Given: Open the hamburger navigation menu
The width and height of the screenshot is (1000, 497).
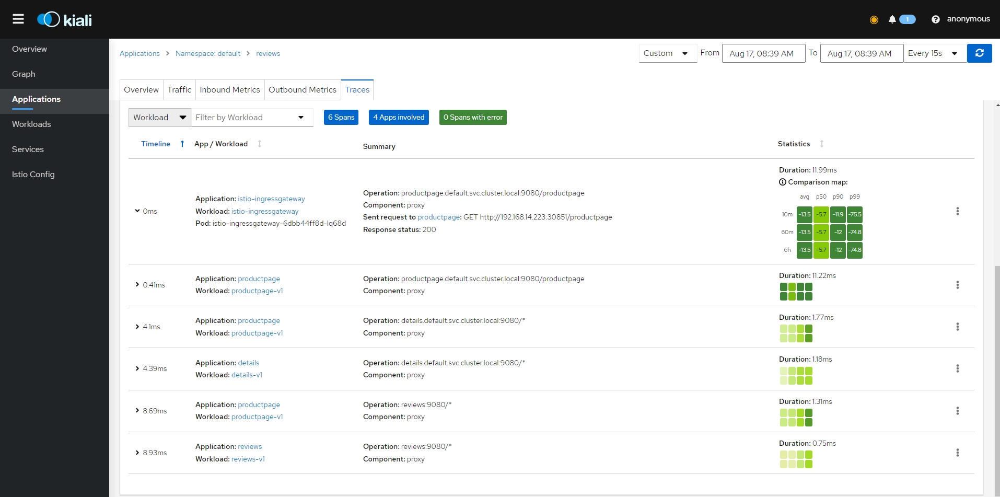Looking at the screenshot, I should tap(18, 19).
